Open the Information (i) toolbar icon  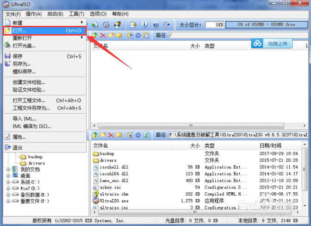pyautogui.click(x=144, y=24)
